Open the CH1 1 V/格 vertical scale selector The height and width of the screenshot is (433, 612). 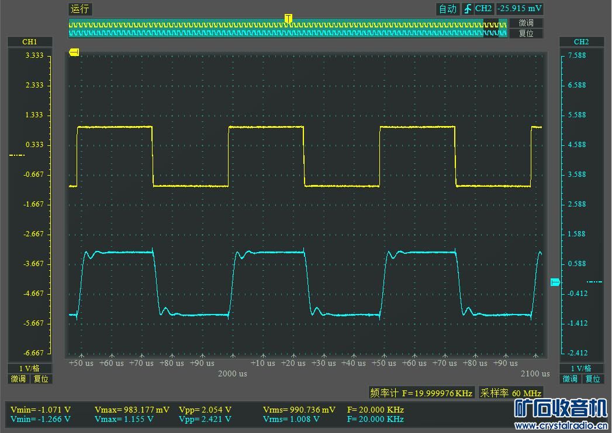pyautogui.click(x=30, y=368)
